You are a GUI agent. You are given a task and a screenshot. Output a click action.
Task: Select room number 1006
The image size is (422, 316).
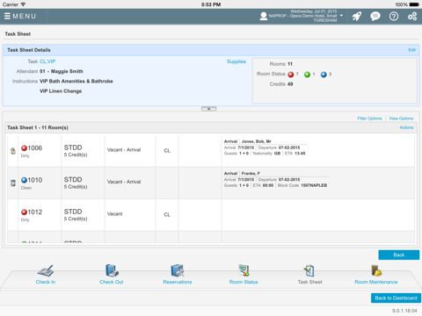coord(35,148)
